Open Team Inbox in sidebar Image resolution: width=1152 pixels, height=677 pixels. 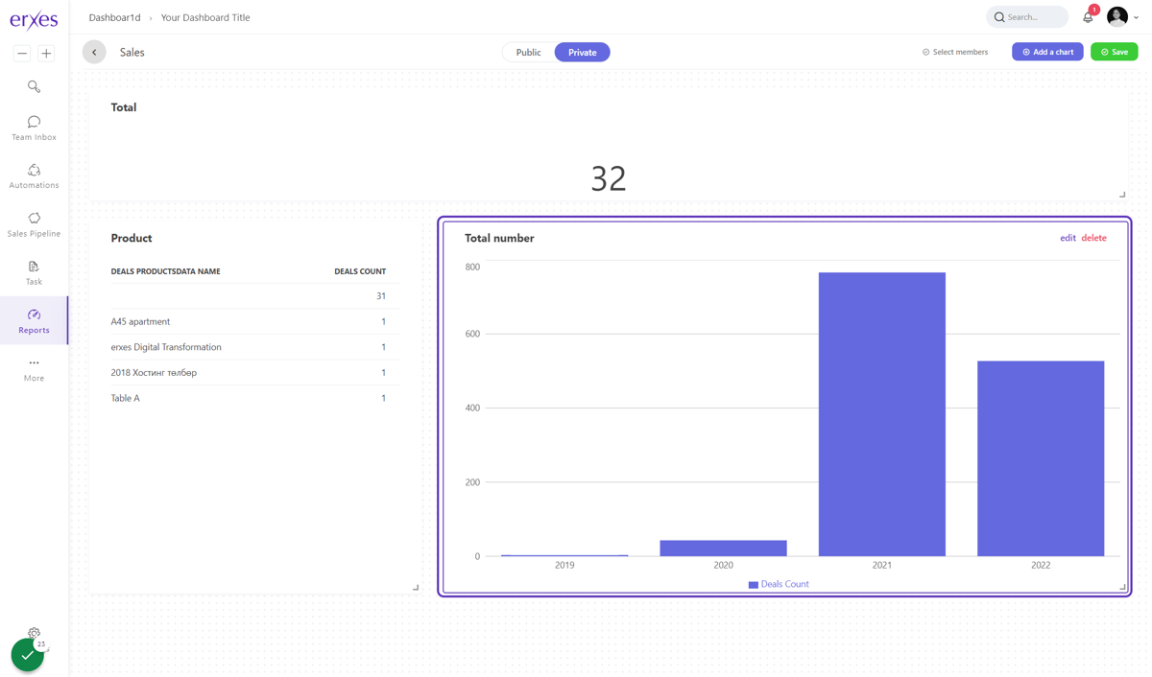click(34, 128)
